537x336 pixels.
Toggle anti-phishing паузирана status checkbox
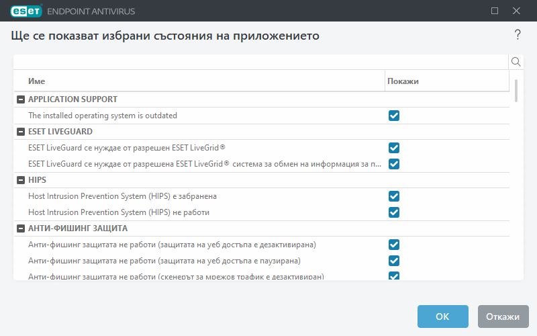click(394, 261)
